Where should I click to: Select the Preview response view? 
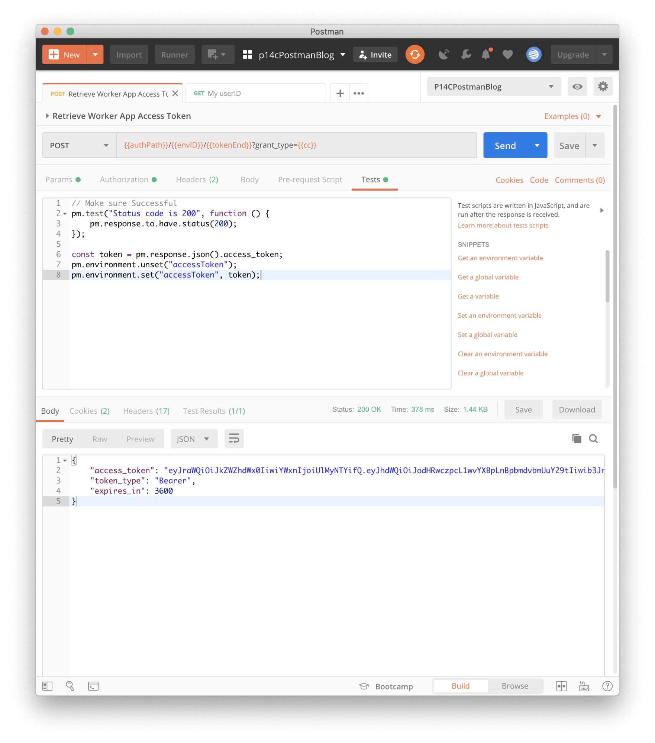coord(141,439)
